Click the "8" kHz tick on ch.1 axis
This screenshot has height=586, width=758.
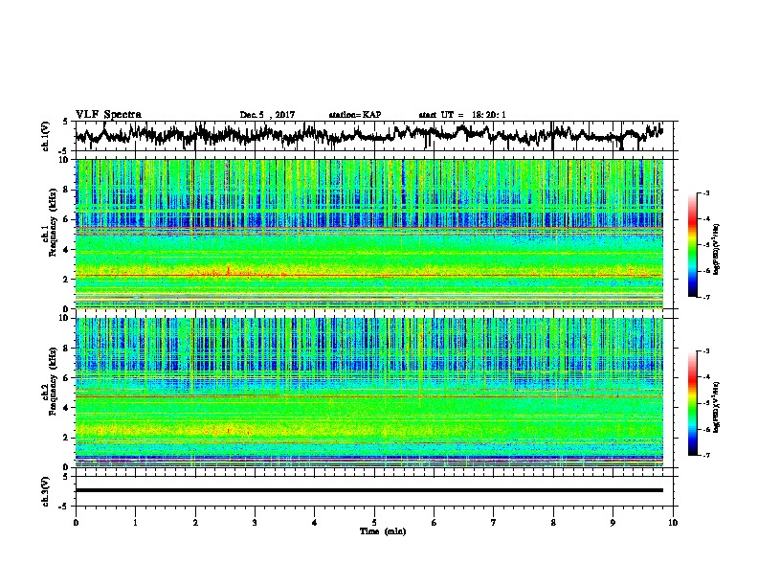pos(67,190)
